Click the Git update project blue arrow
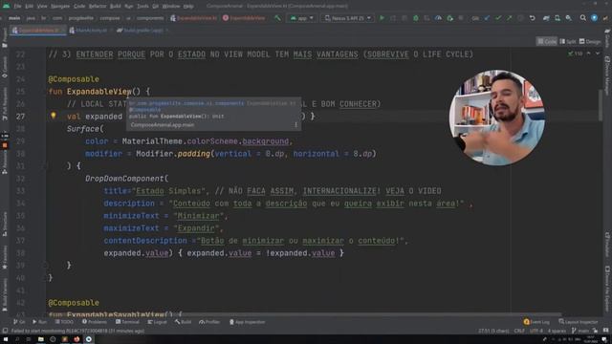Screen dimensions: 612x344 point(487,18)
